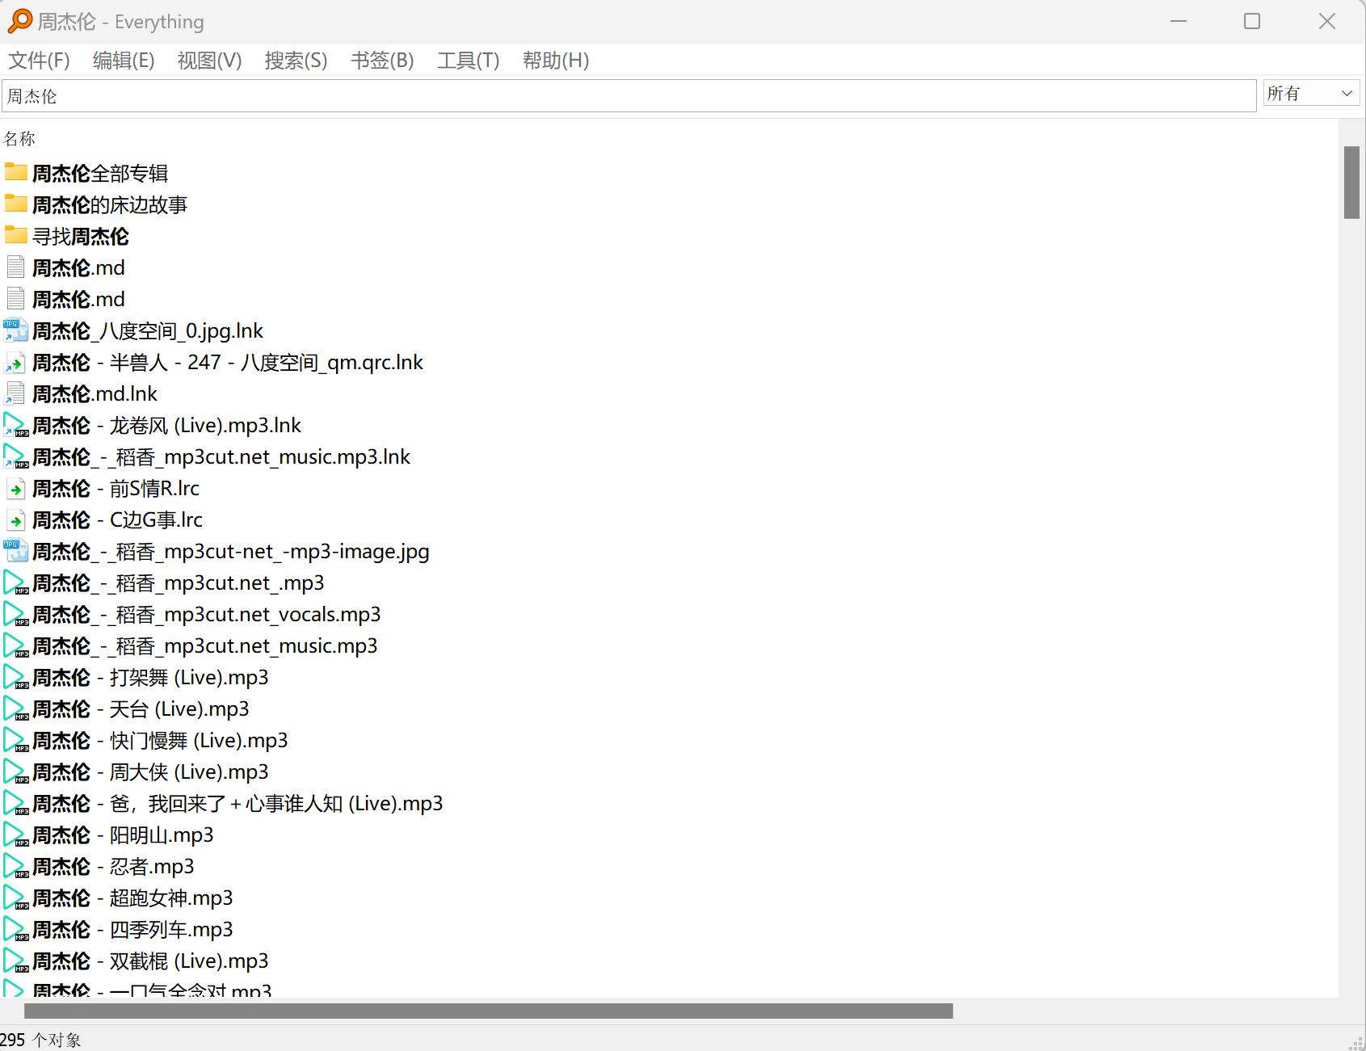Screen dimensions: 1366x1051
Task: Sort by the 名称 column header
Action: (x=19, y=139)
